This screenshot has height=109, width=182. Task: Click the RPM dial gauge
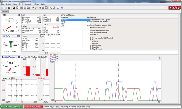11,25
